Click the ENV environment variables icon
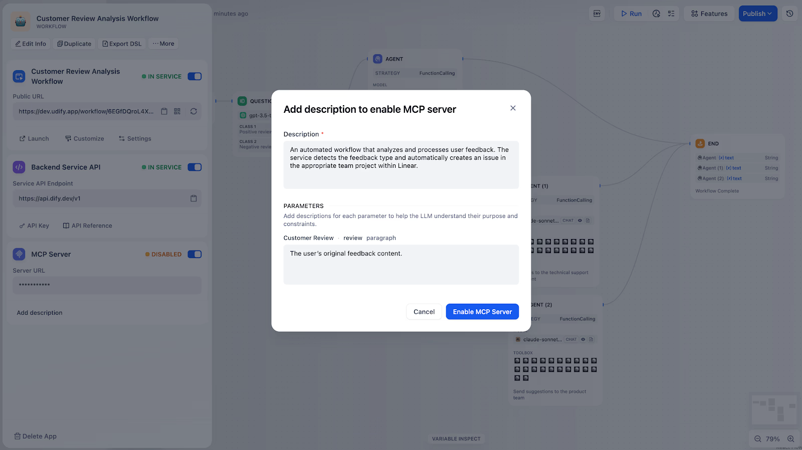 (597, 14)
